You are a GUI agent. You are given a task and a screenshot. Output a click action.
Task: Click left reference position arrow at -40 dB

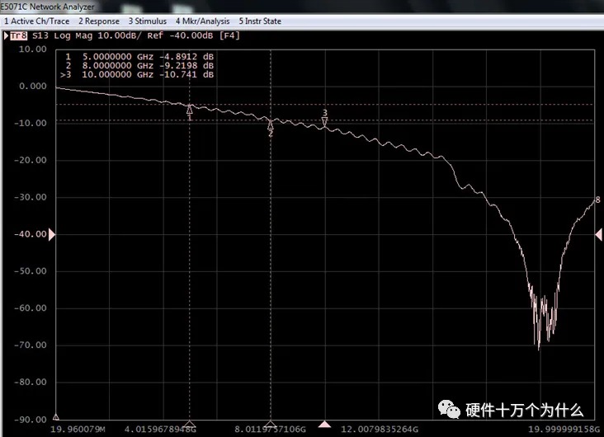(52, 235)
